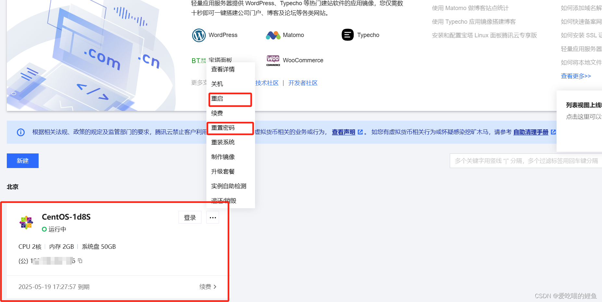The width and height of the screenshot is (602, 302).
Task: Select 重启 from the instance menu
Action: [x=217, y=99]
